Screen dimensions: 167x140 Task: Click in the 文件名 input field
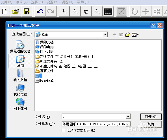(94, 117)
